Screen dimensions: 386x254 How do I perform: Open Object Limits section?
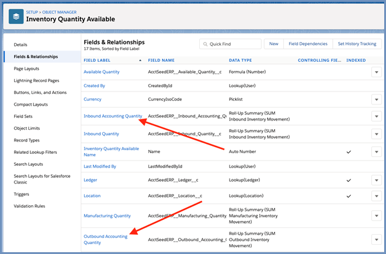click(27, 129)
